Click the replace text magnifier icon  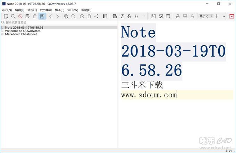click(x=73, y=16)
